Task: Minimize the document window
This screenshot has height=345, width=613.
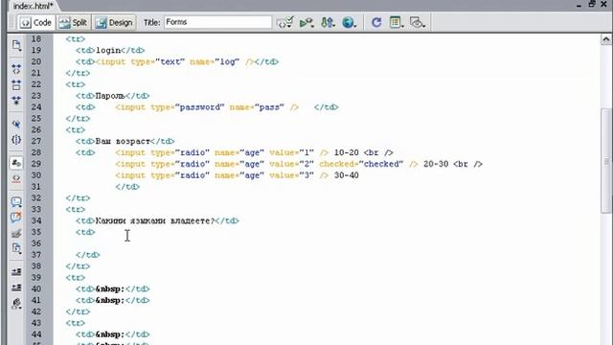Action: tap(579, 5)
